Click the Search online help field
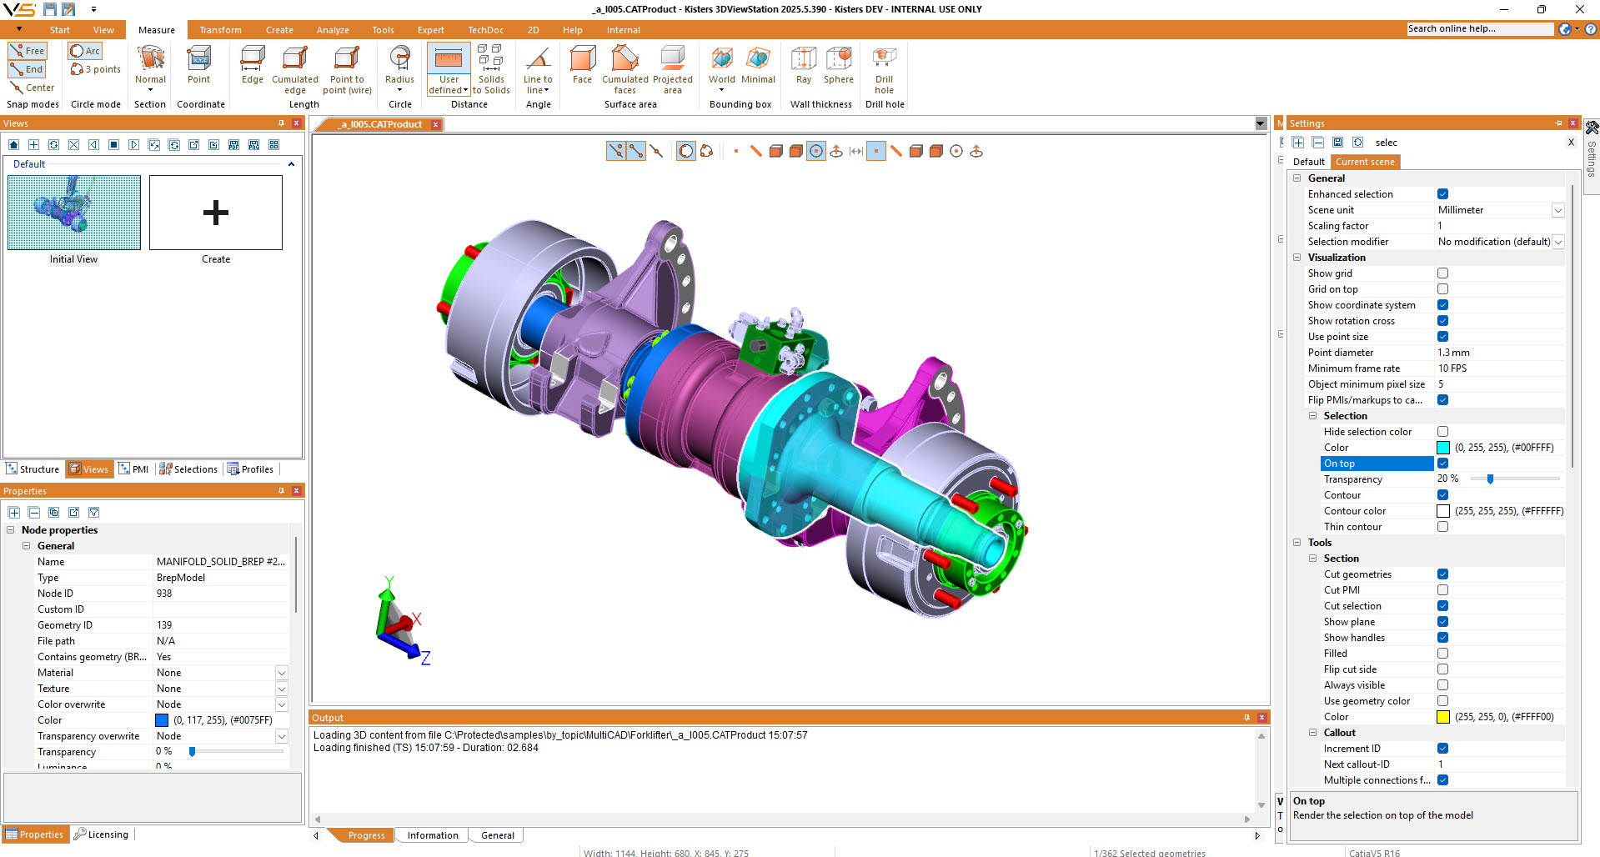Image resolution: width=1600 pixels, height=857 pixels. pos(1479,29)
